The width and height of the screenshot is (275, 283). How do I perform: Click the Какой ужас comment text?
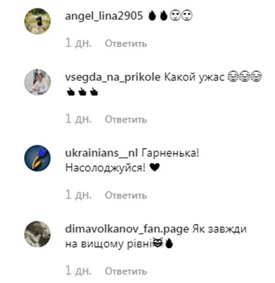(194, 77)
